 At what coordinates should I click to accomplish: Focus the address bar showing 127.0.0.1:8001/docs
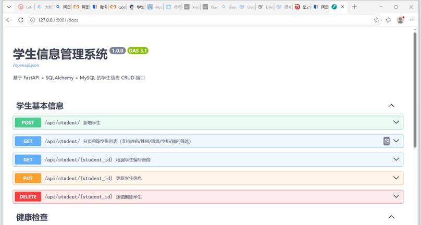[204, 20]
